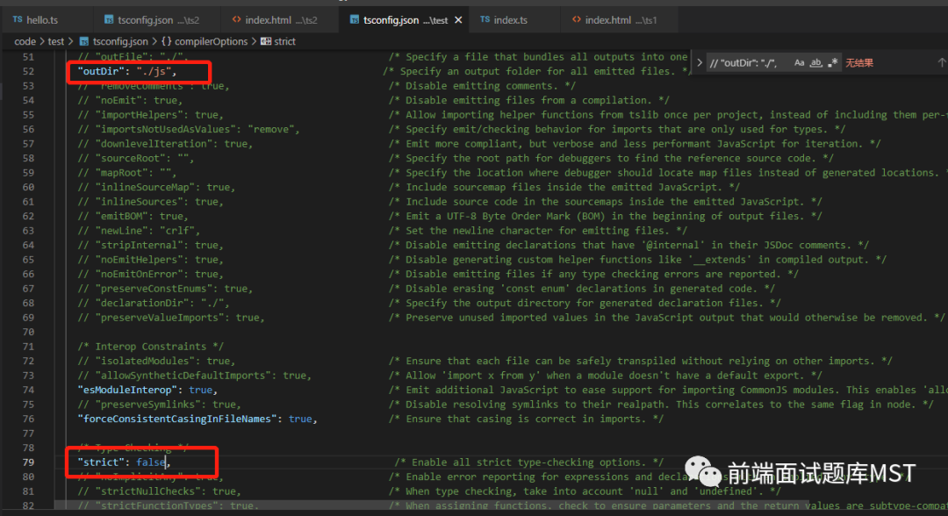Viewport: 948px width, 516px height.
Task: Go to previous match arrow in find widget
Action: pos(940,63)
